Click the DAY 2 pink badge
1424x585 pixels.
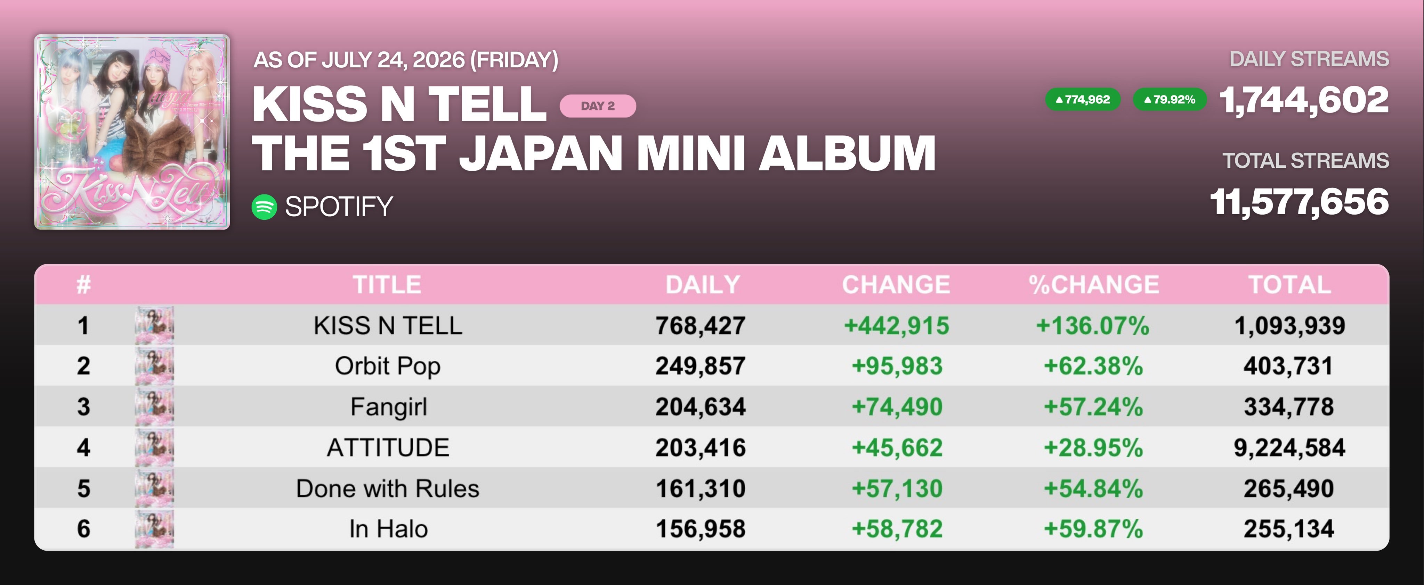coord(598,106)
